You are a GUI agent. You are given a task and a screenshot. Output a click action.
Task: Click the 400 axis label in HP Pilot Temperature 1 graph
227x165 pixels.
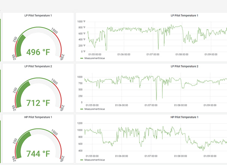pyautogui.click(x=80, y=151)
